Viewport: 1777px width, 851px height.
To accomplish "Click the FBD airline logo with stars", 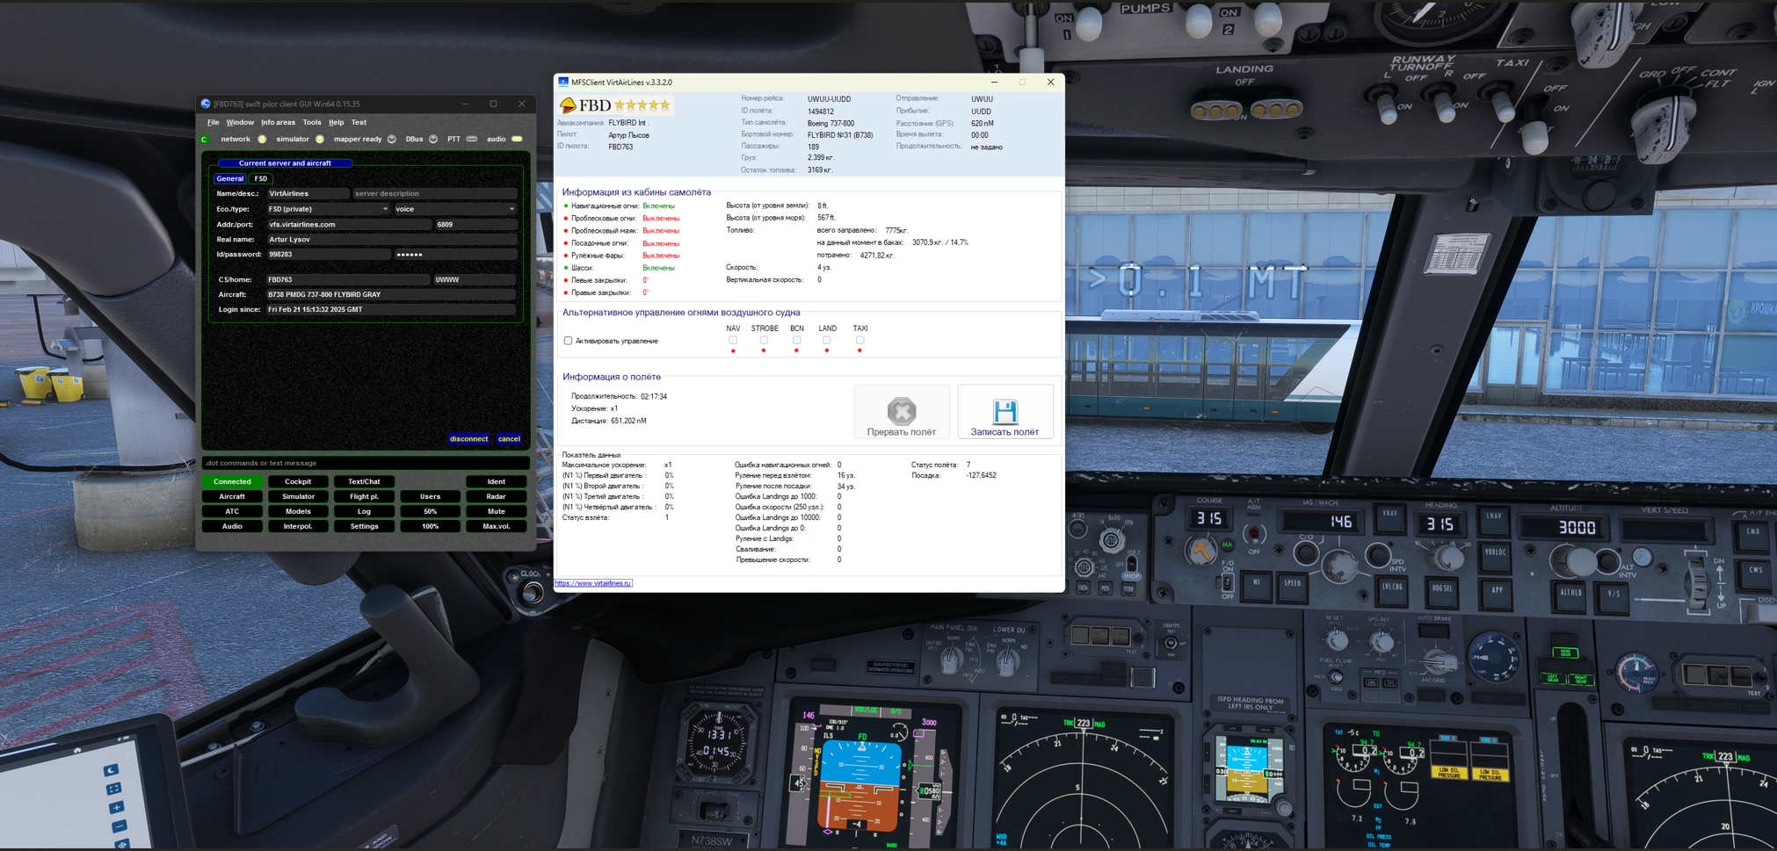I will [615, 105].
